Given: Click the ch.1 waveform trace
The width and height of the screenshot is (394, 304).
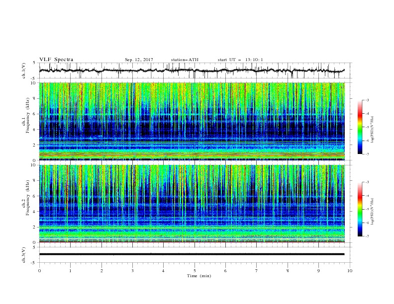Looking at the screenshot, I should [x=192, y=71].
